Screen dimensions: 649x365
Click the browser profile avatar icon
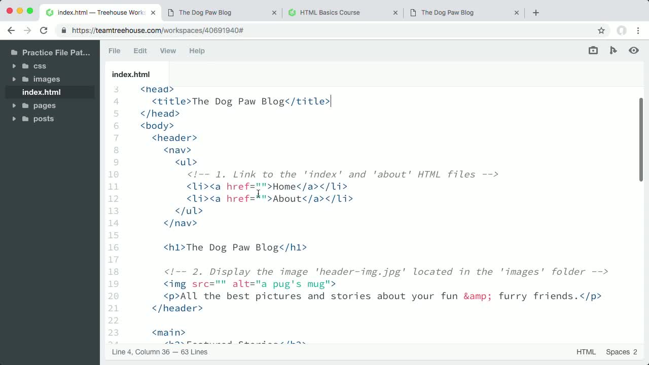pos(622,30)
